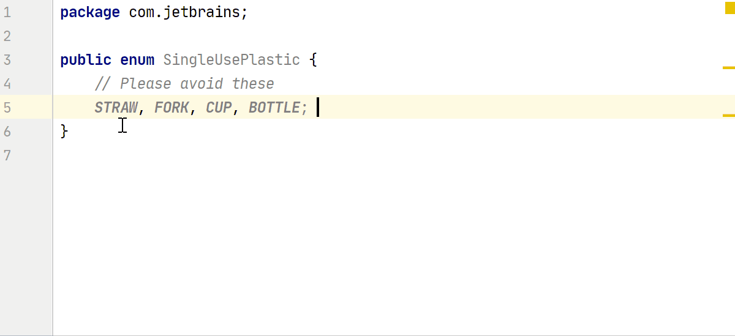Place the caret in the package keyword

(x=90, y=13)
